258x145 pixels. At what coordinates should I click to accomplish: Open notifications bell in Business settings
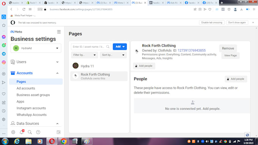(22, 132)
